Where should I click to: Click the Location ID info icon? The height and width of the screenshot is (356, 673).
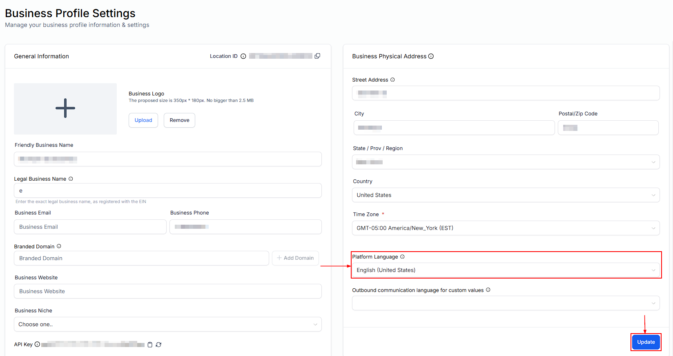pos(243,56)
